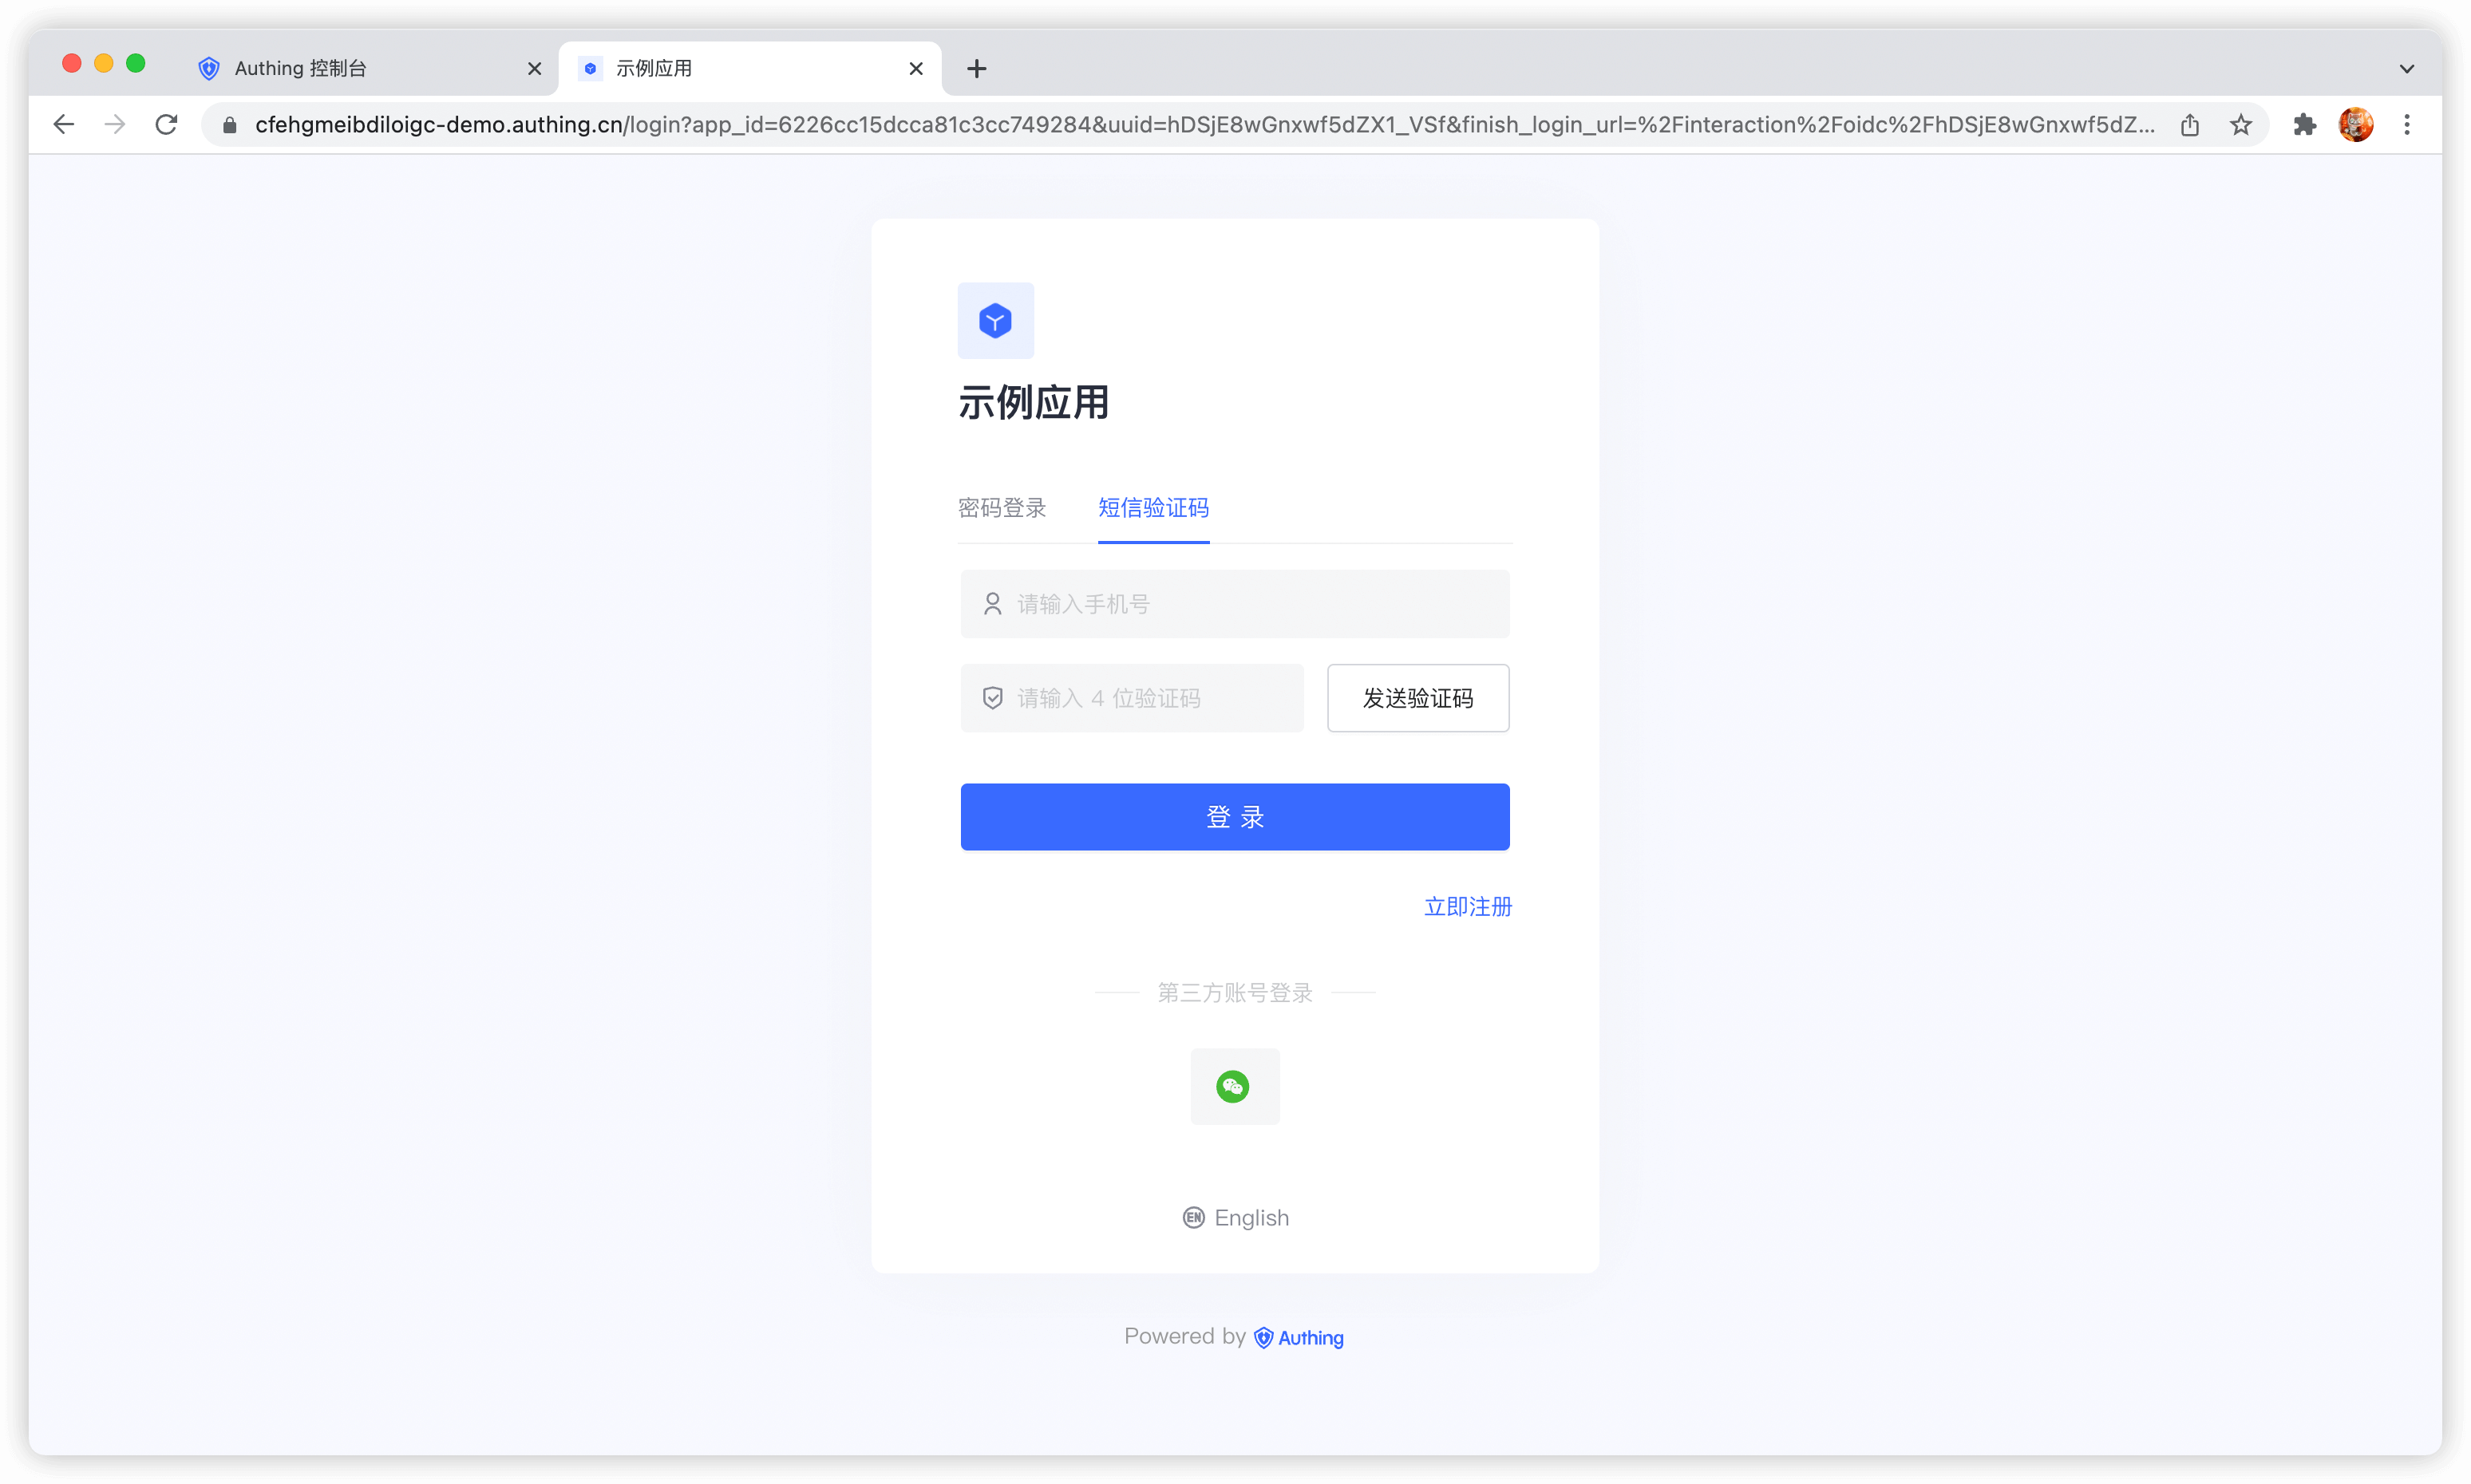
Task: Switch to the 密码登录 tab
Action: pos(1002,508)
